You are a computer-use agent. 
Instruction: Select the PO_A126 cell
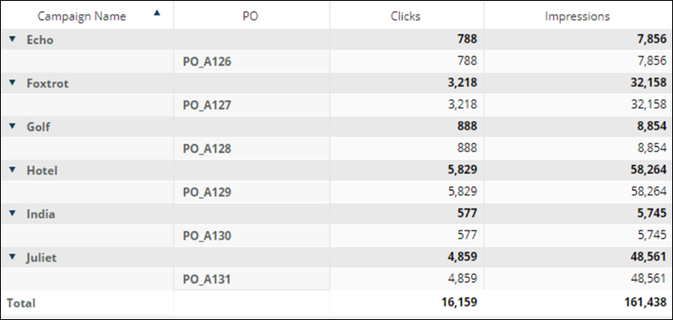207,62
